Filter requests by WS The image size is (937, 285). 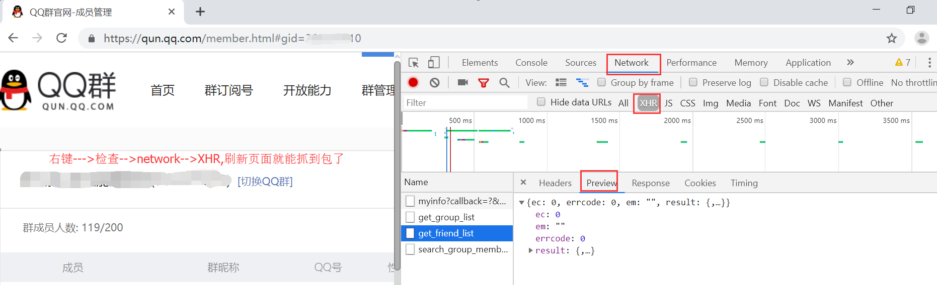814,103
